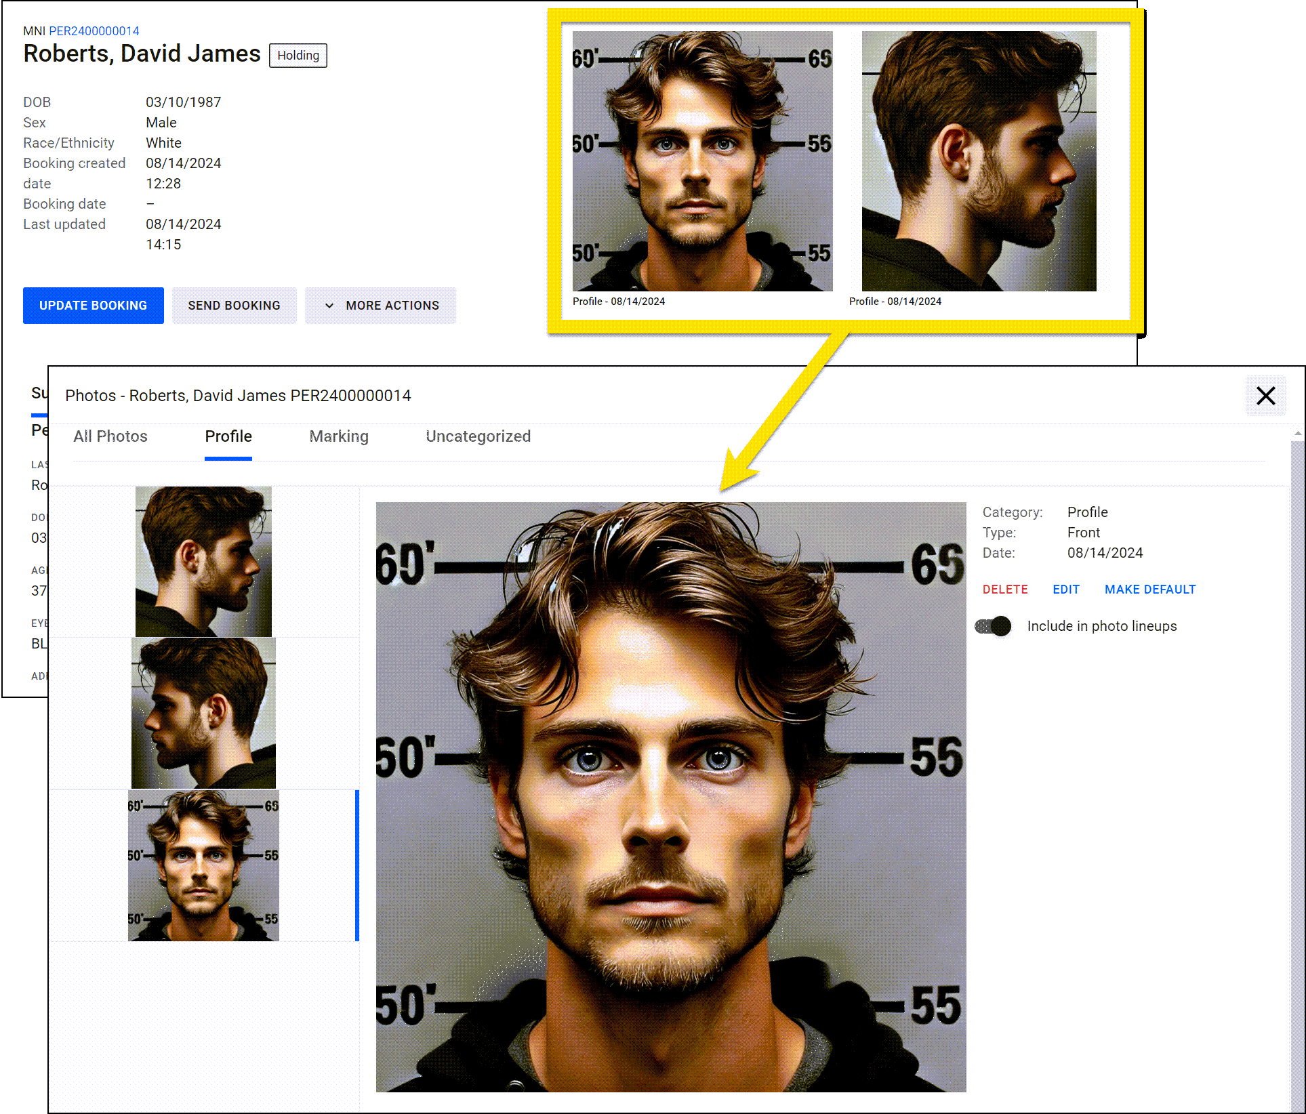Select the Profile tab
This screenshot has height=1114, width=1306.
[228, 436]
